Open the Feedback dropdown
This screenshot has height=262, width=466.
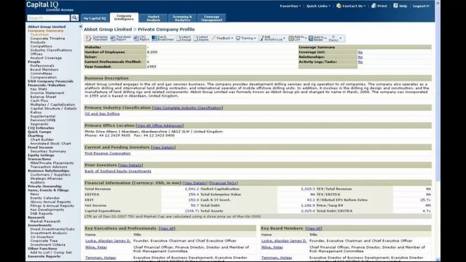point(222,38)
